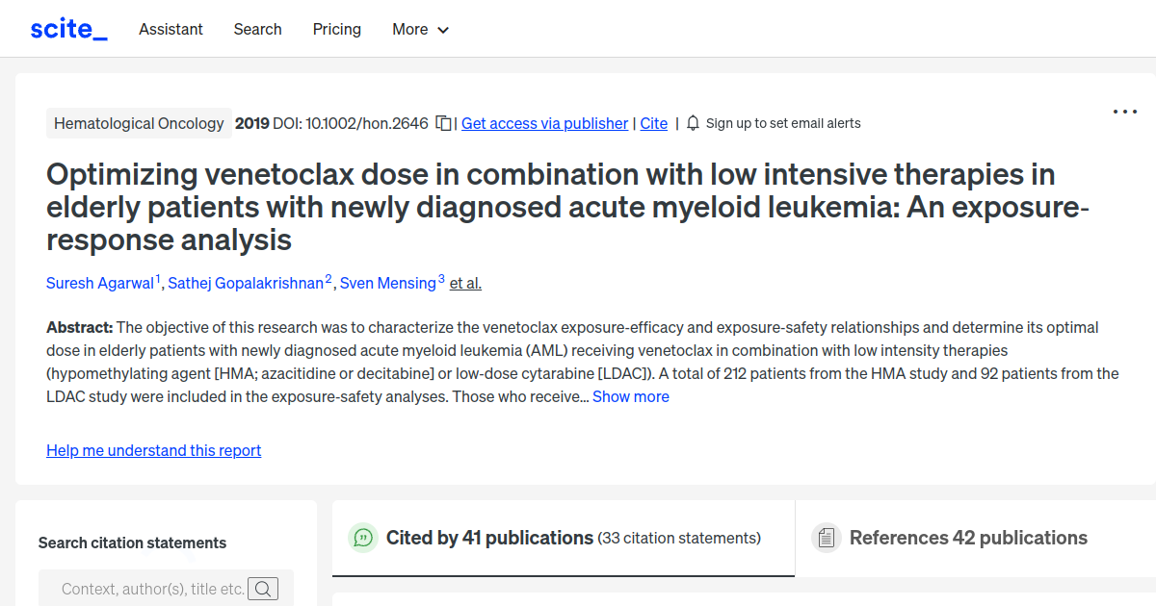Expand the et al. author list
The width and height of the screenshot is (1156, 606).
(x=464, y=283)
